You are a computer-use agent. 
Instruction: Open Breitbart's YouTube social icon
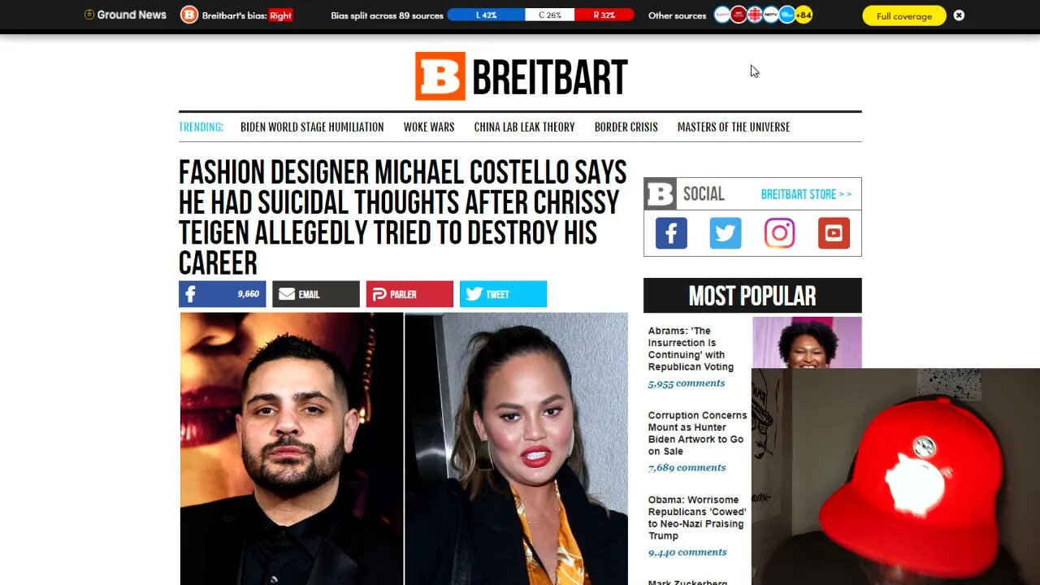[834, 233]
